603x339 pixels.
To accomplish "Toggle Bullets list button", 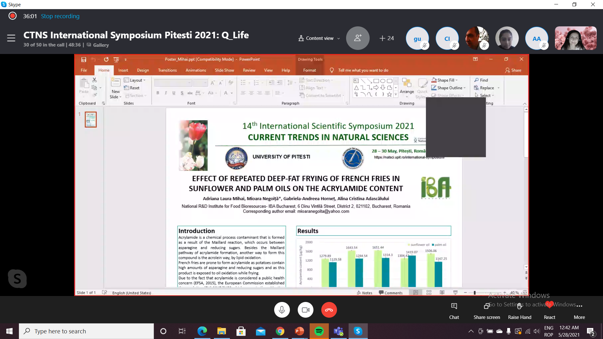I will pos(243,83).
